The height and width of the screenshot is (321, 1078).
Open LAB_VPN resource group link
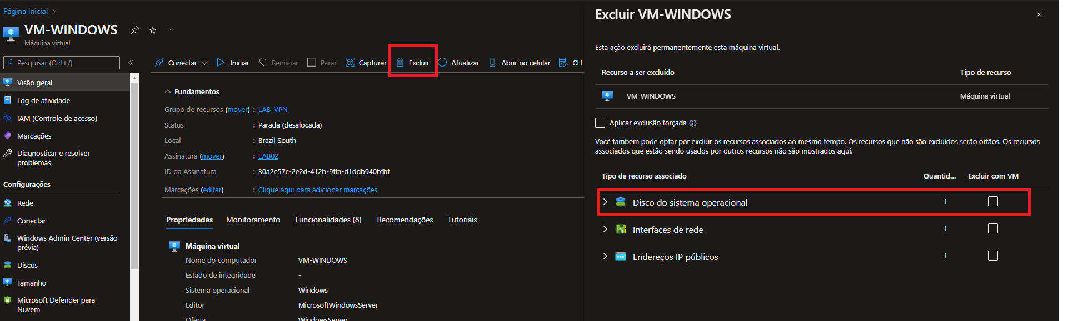coord(273,110)
